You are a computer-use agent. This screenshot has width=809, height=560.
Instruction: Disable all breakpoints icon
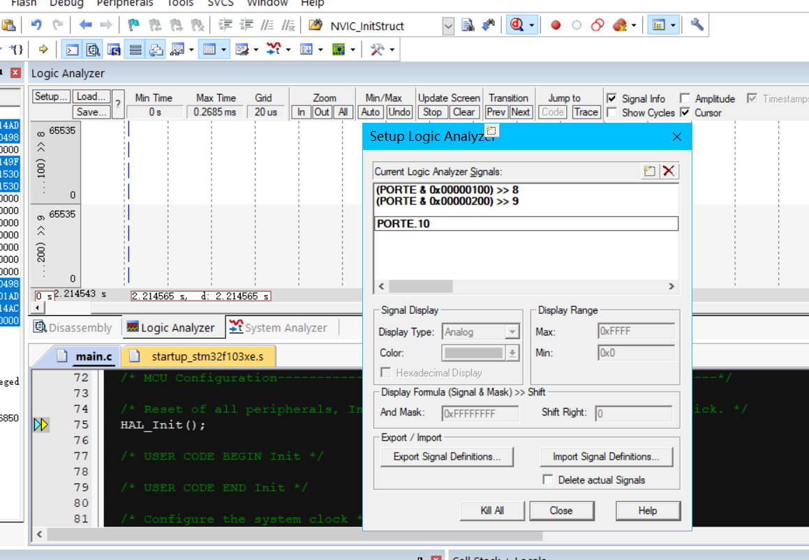[x=598, y=24]
